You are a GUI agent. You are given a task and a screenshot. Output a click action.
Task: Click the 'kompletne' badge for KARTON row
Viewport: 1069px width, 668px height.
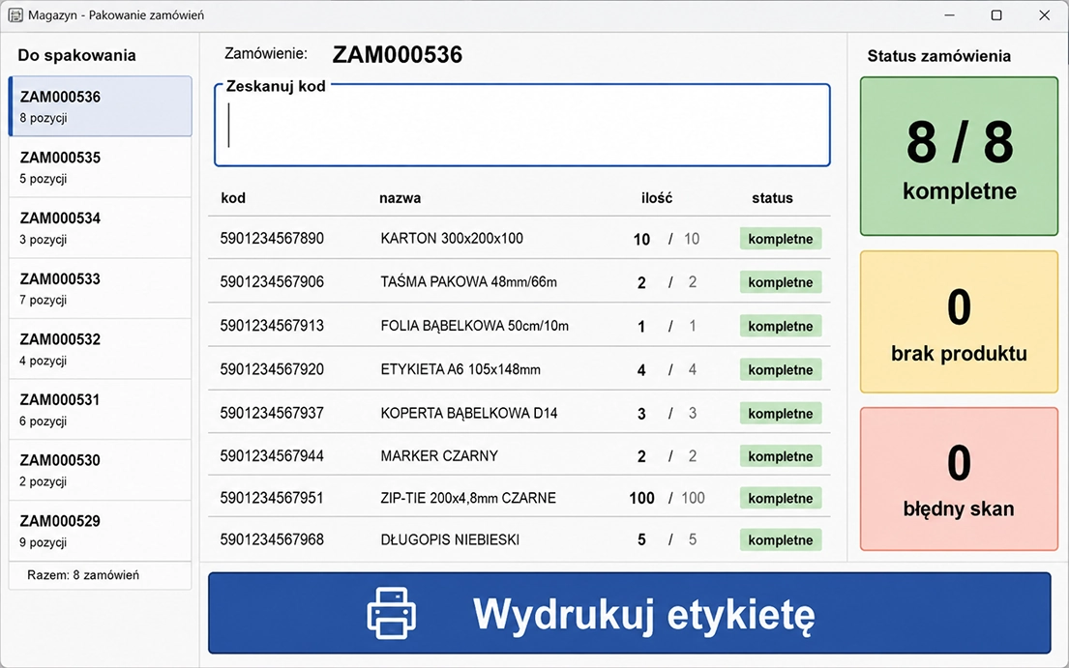click(781, 239)
